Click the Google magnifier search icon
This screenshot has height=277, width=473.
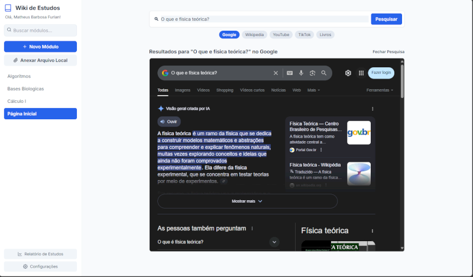pos(323,73)
